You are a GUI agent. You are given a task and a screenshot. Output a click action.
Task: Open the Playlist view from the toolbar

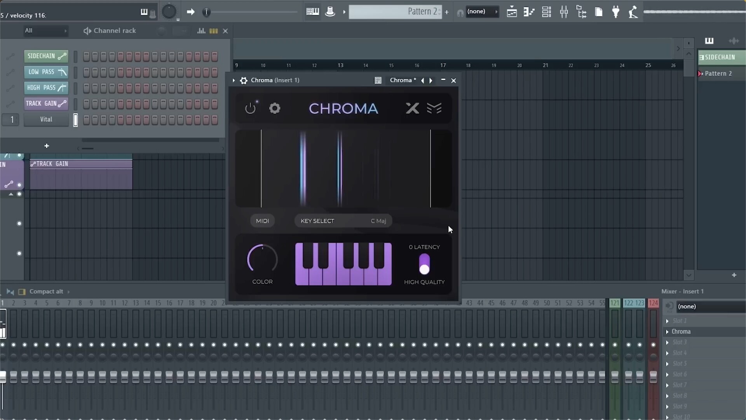point(512,12)
